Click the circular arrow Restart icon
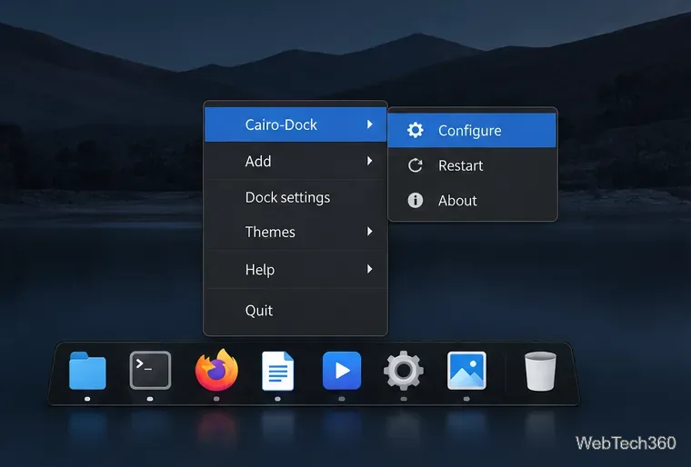The height and width of the screenshot is (467, 691). click(x=416, y=165)
